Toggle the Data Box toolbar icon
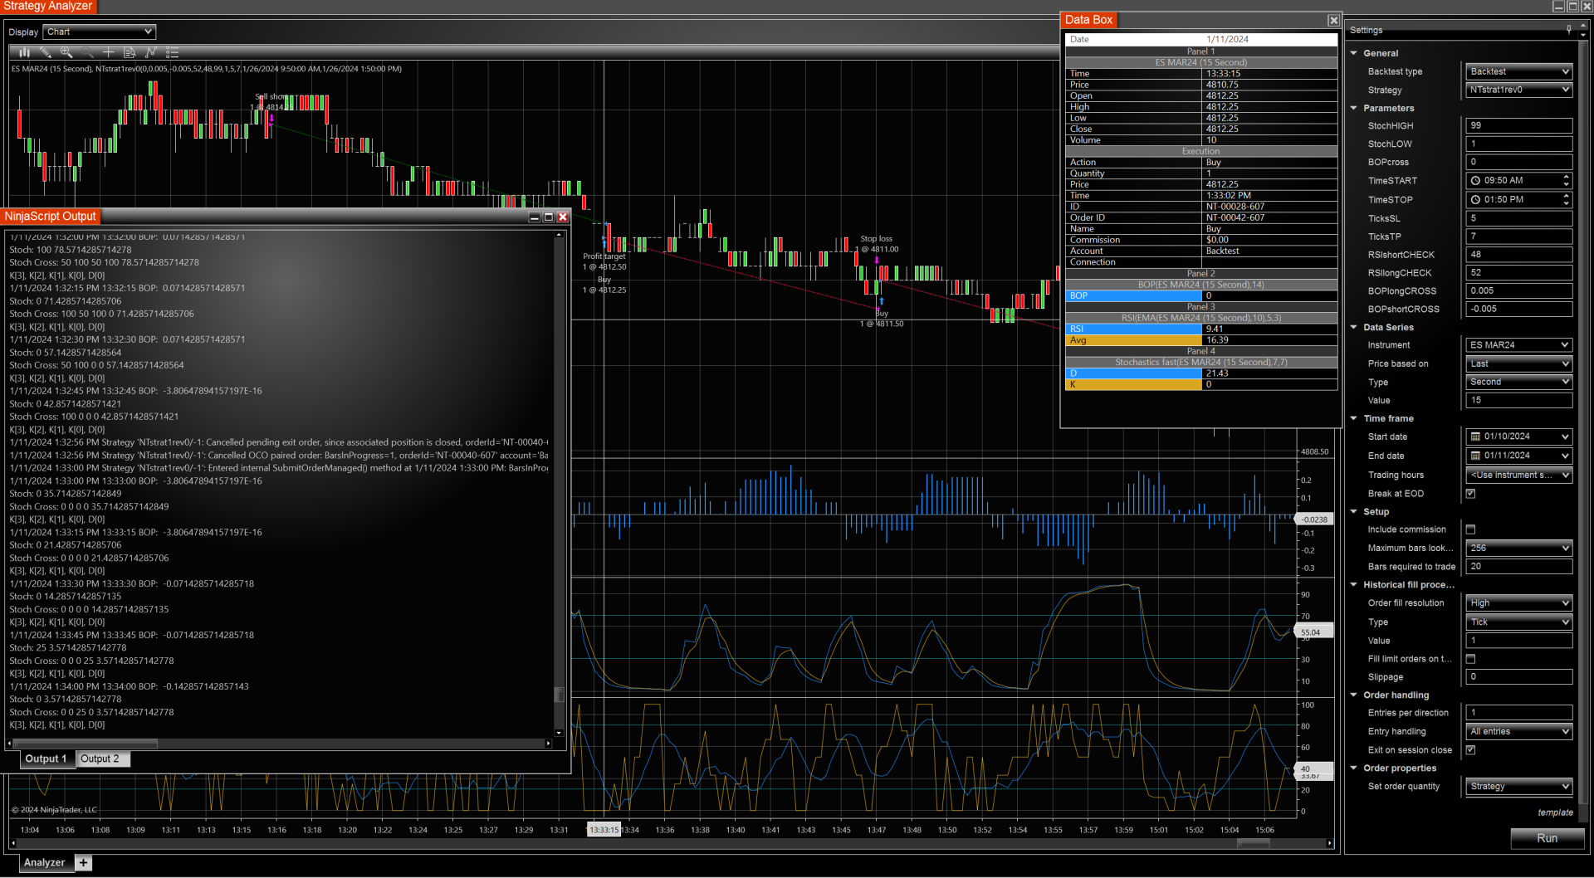 [129, 52]
